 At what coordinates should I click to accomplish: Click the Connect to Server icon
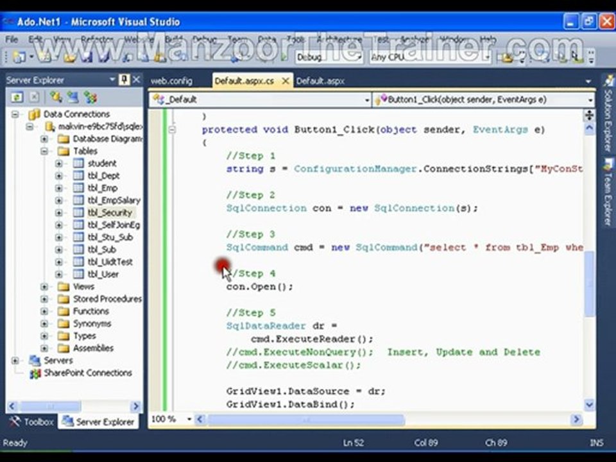click(x=73, y=97)
